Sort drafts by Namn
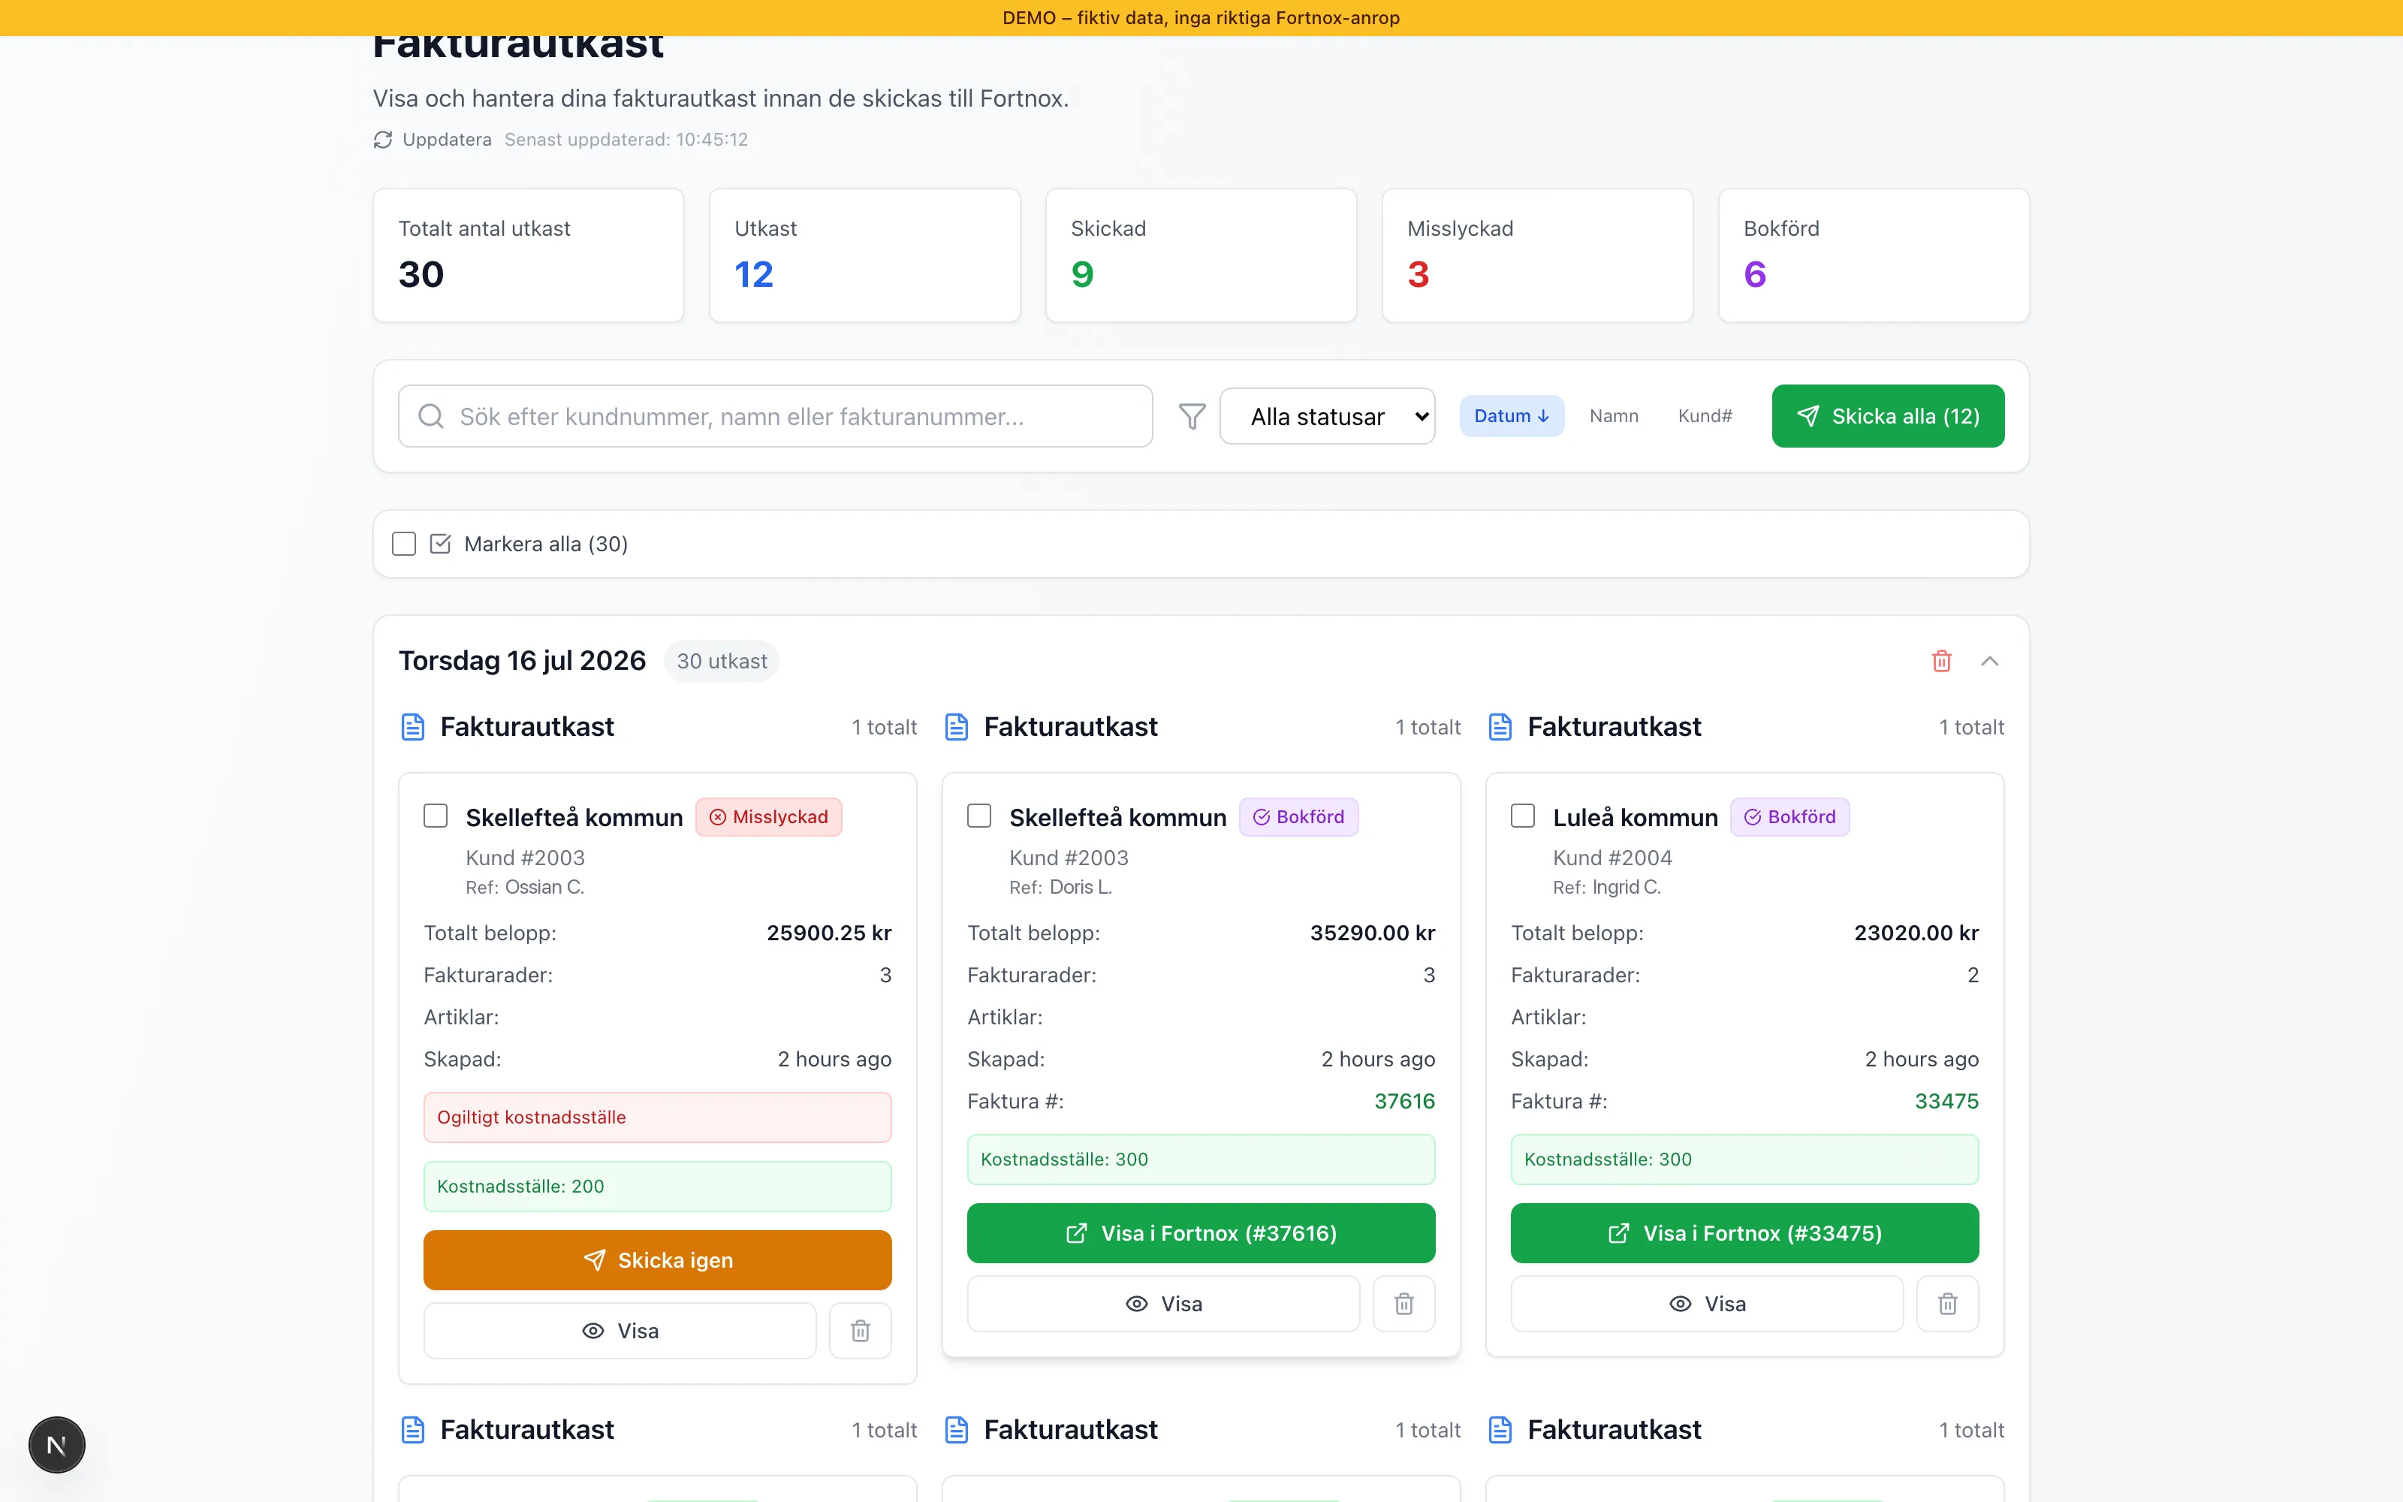Viewport: 2403px width, 1502px height. coord(1614,416)
